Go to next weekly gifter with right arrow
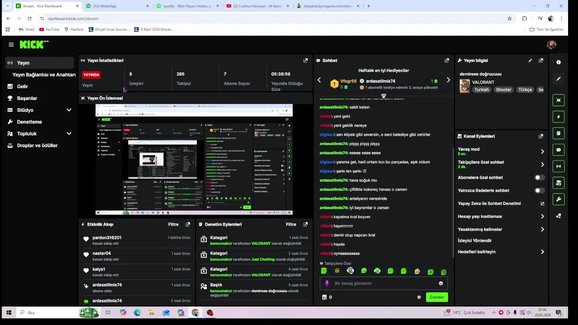 pyautogui.click(x=448, y=80)
